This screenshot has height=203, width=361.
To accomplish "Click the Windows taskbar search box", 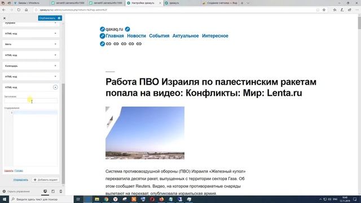I will pyautogui.click(x=41, y=199).
